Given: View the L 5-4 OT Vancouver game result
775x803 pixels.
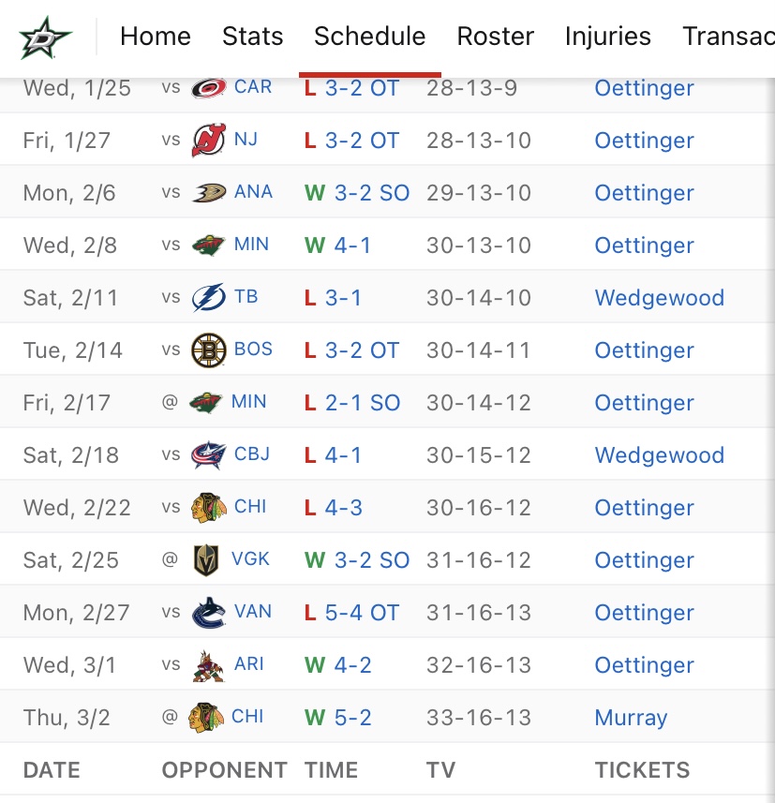Looking at the screenshot, I should point(351,613).
